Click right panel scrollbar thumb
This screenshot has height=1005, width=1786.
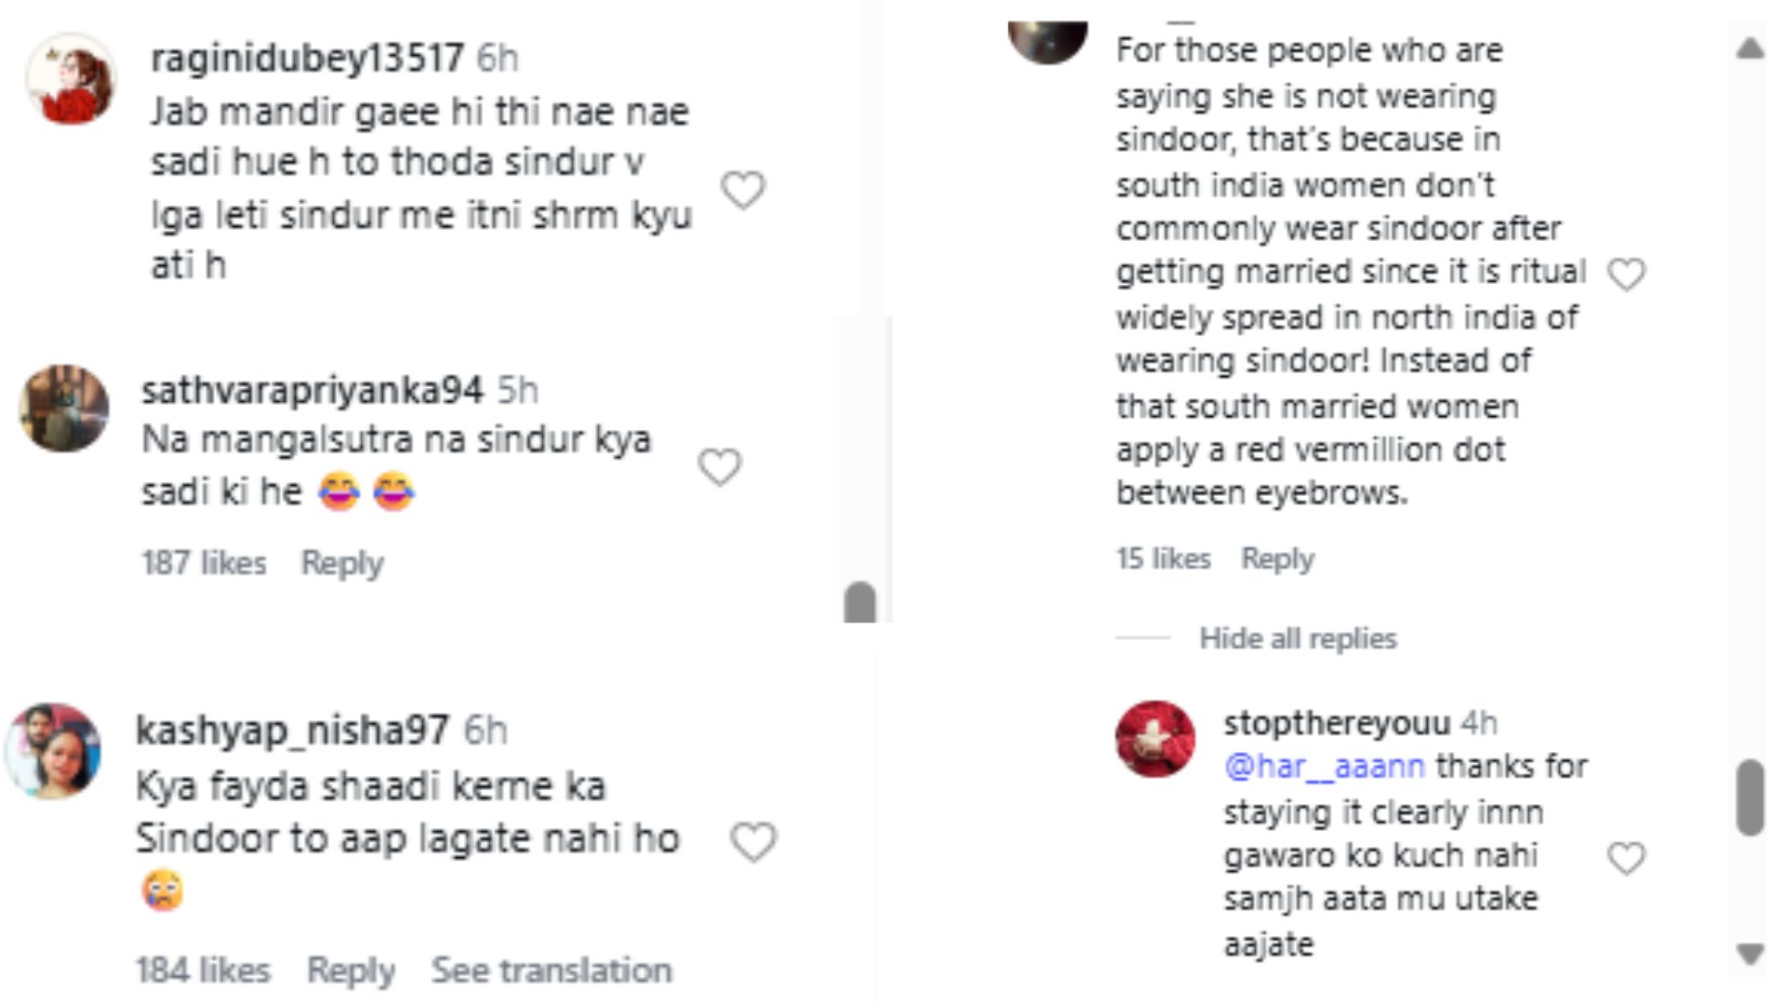(1750, 797)
